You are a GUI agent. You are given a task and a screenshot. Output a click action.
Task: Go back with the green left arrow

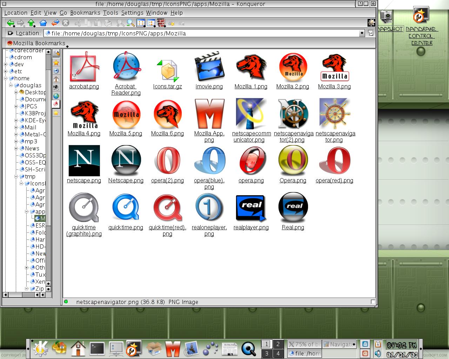pos(11,23)
